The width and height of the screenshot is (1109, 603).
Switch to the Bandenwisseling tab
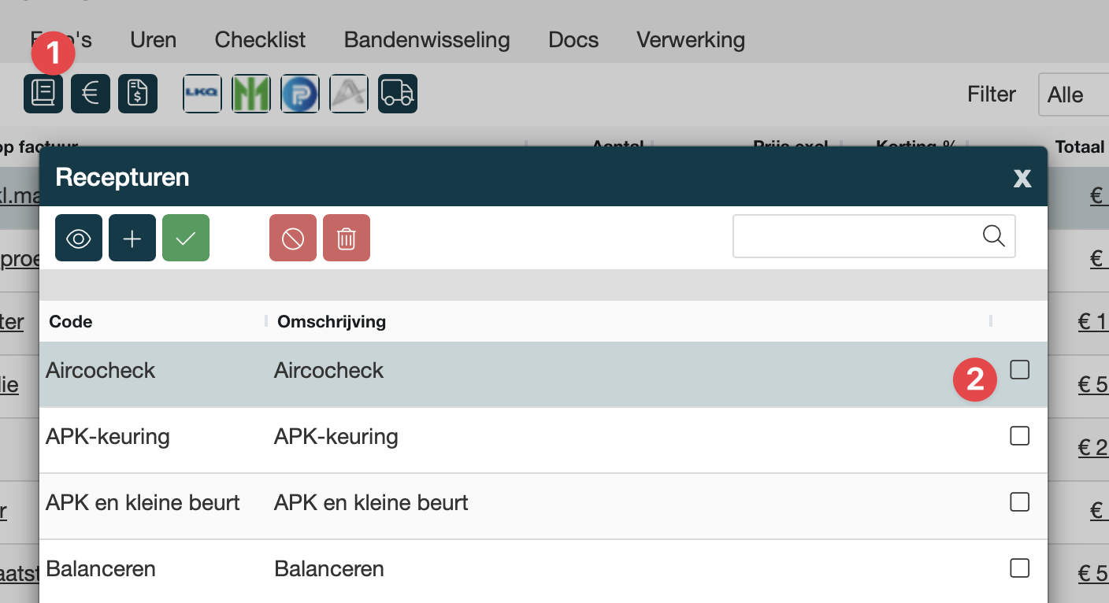pyautogui.click(x=427, y=40)
